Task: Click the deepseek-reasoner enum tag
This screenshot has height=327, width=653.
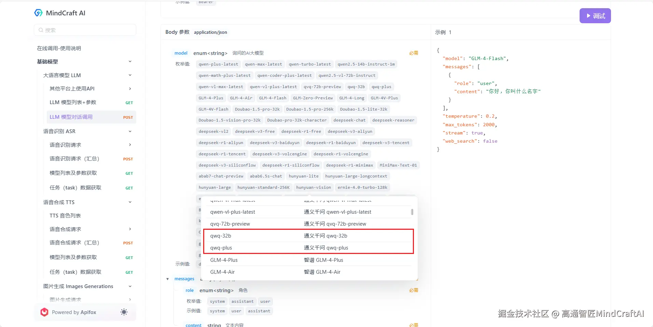Action: [x=393, y=120]
